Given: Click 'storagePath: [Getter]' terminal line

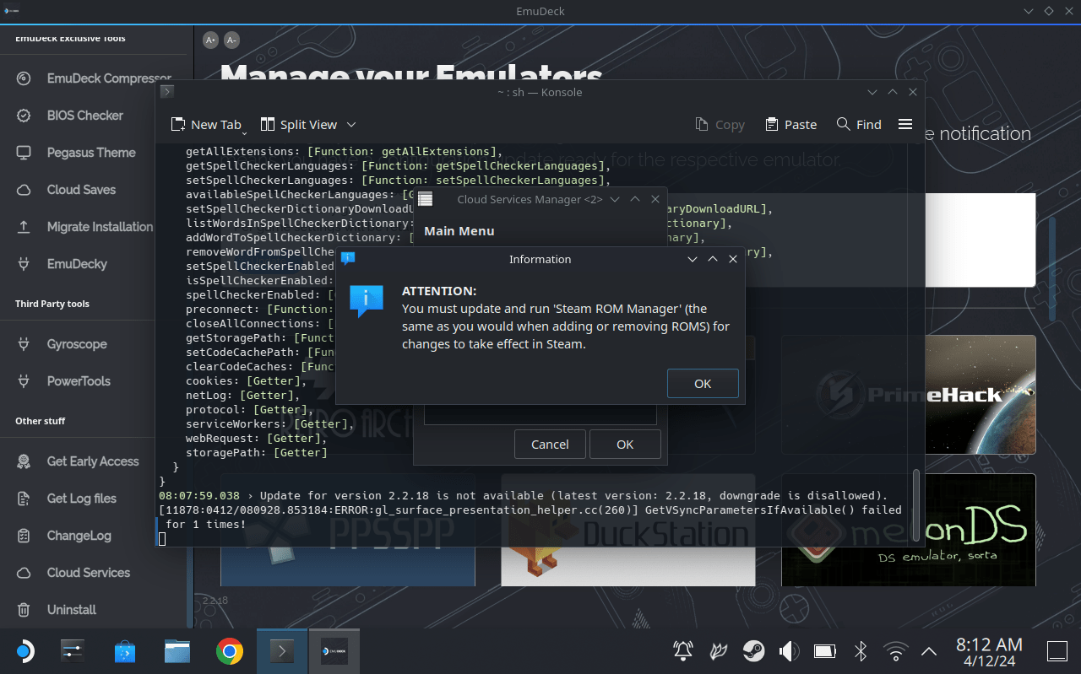Looking at the screenshot, I should 257,453.
